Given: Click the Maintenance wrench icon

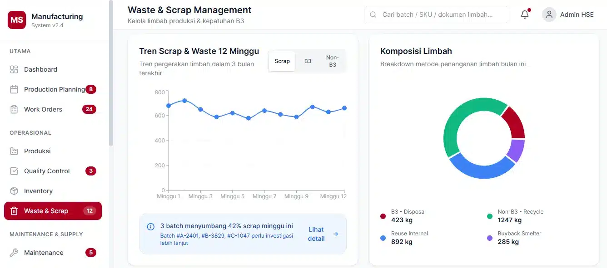Looking at the screenshot, I should tap(14, 253).
